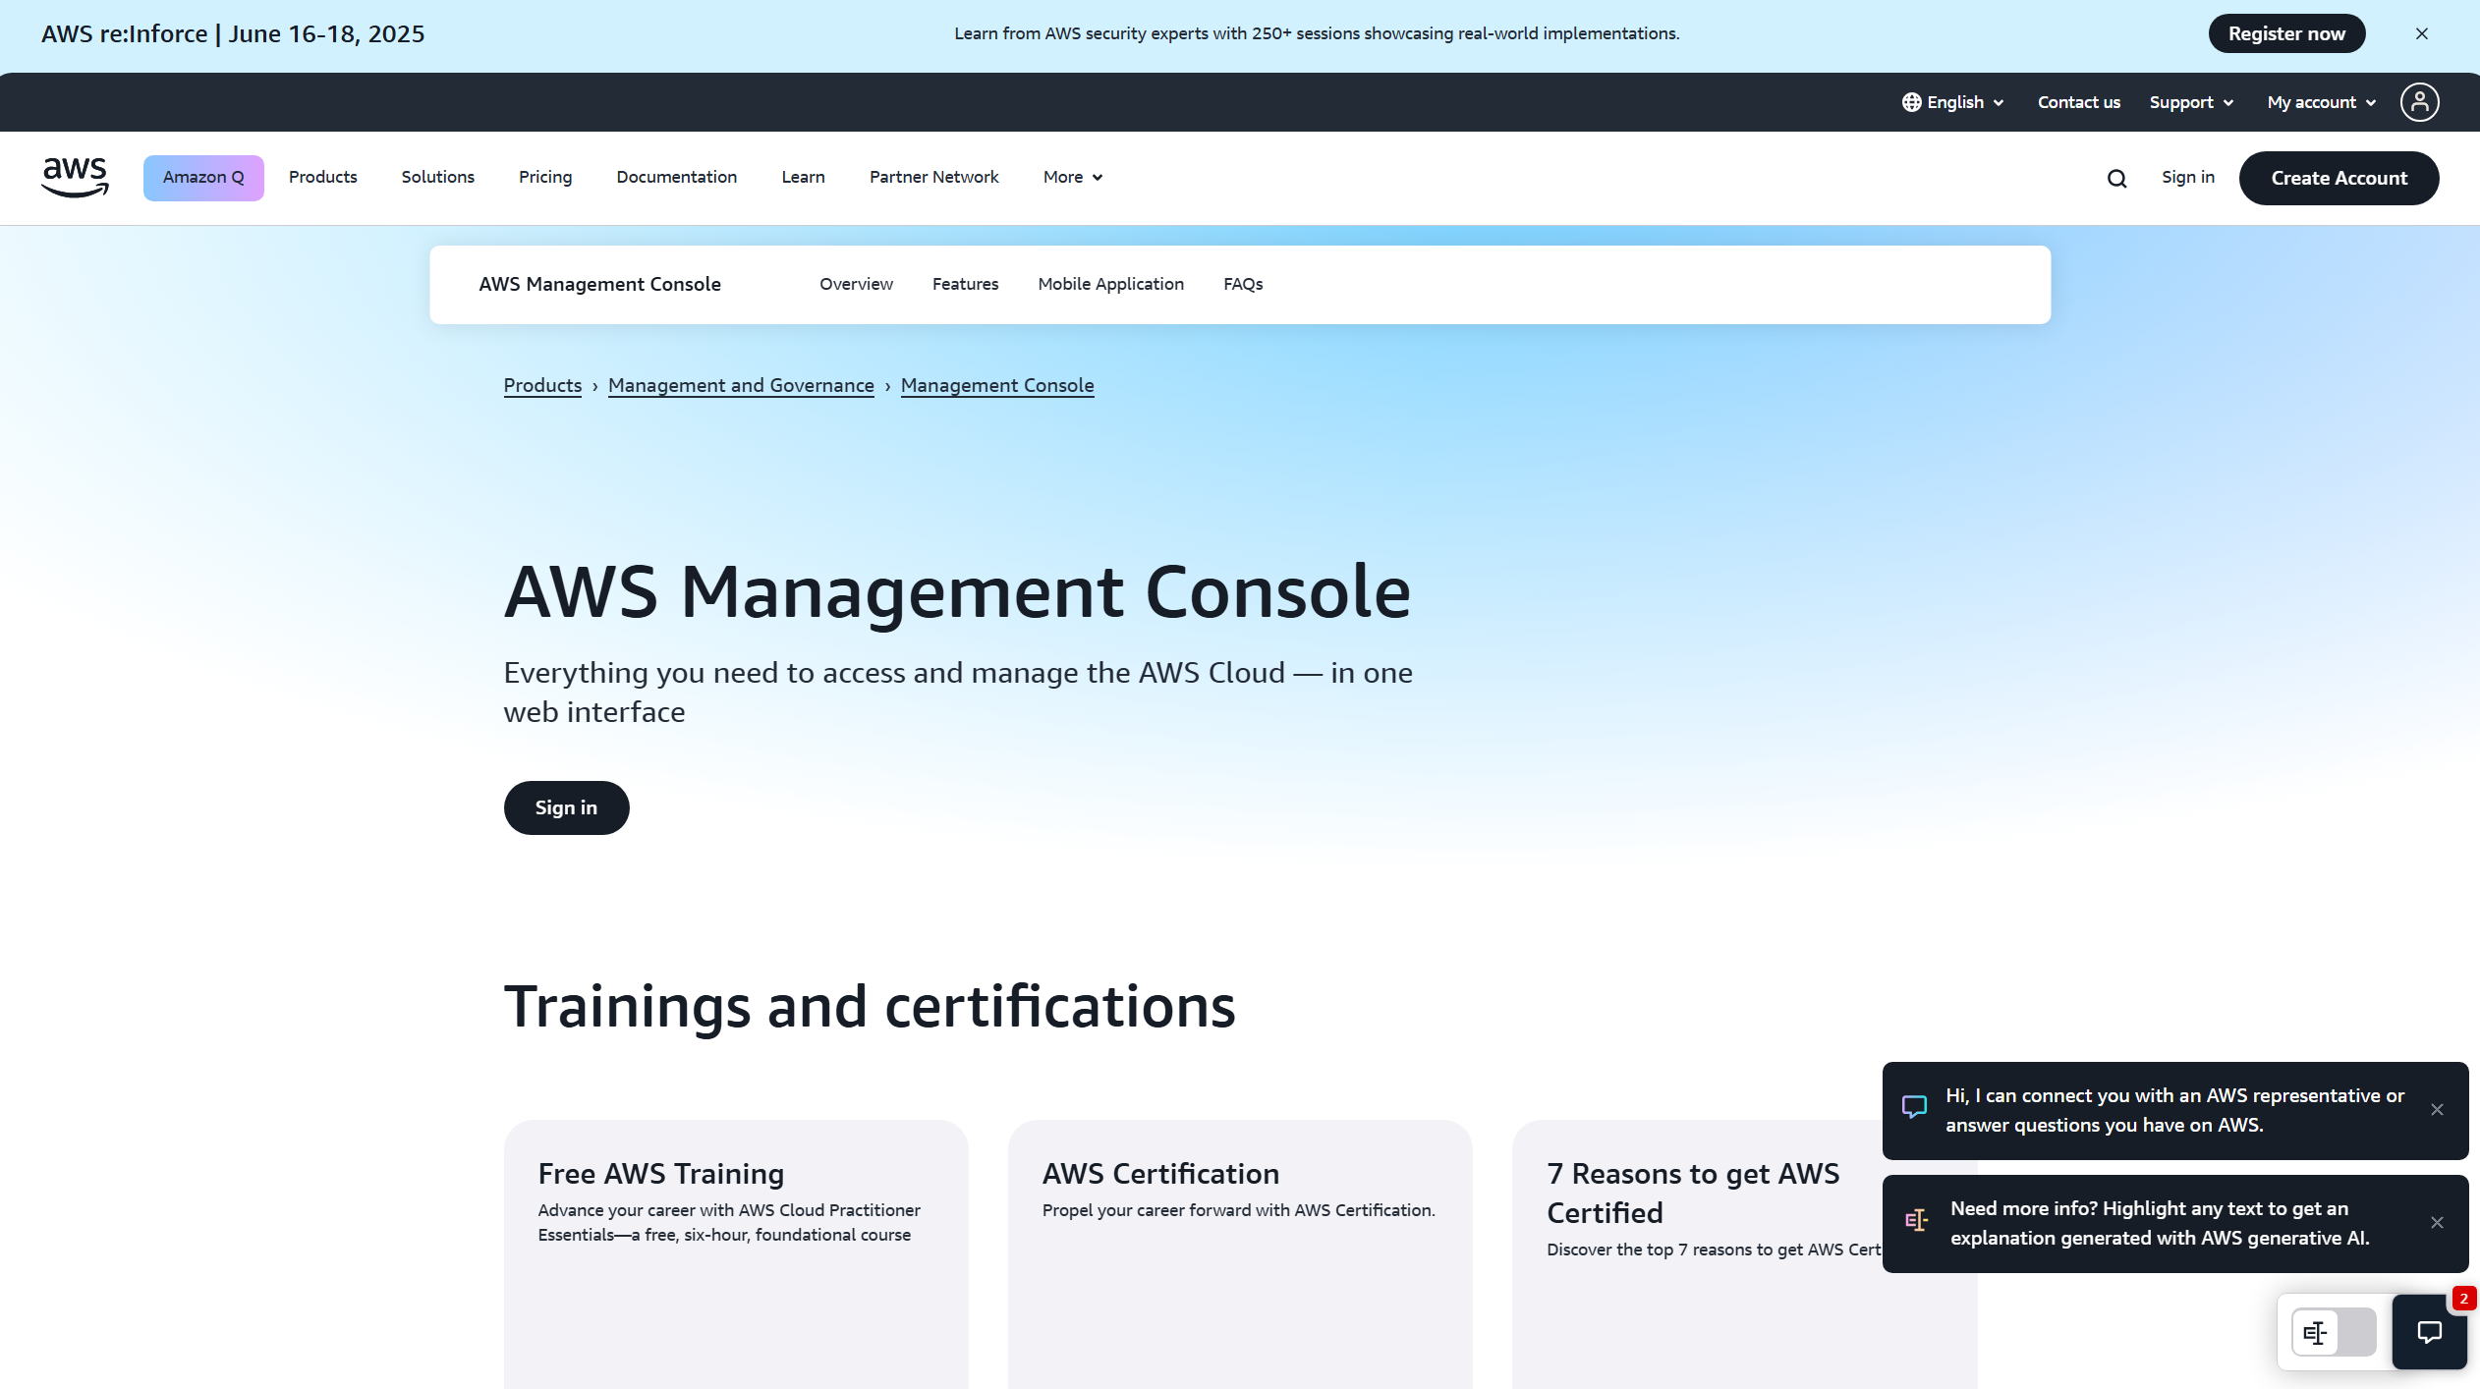Click Contact us link
Image resolution: width=2480 pixels, height=1389 pixels.
pyautogui.click(x=2079, y=102)
